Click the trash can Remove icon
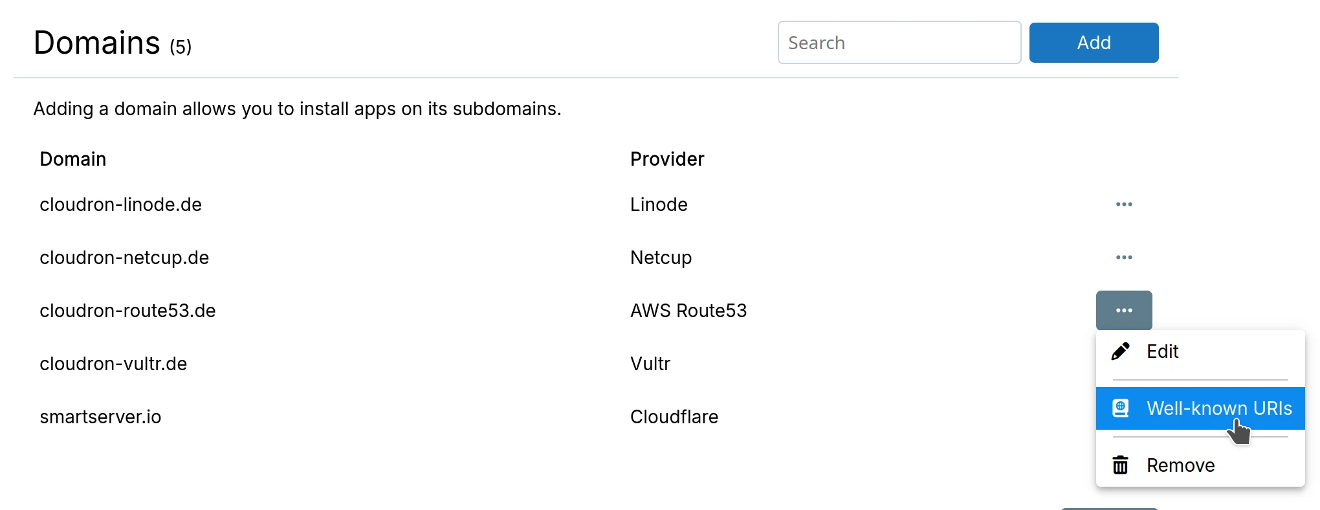Screen dimensions: 1320x510 click(1120, 465)
